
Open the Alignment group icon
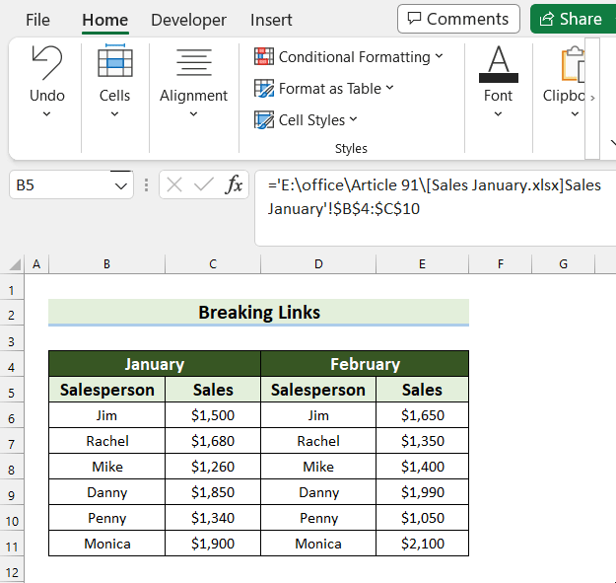click(194, 62)
